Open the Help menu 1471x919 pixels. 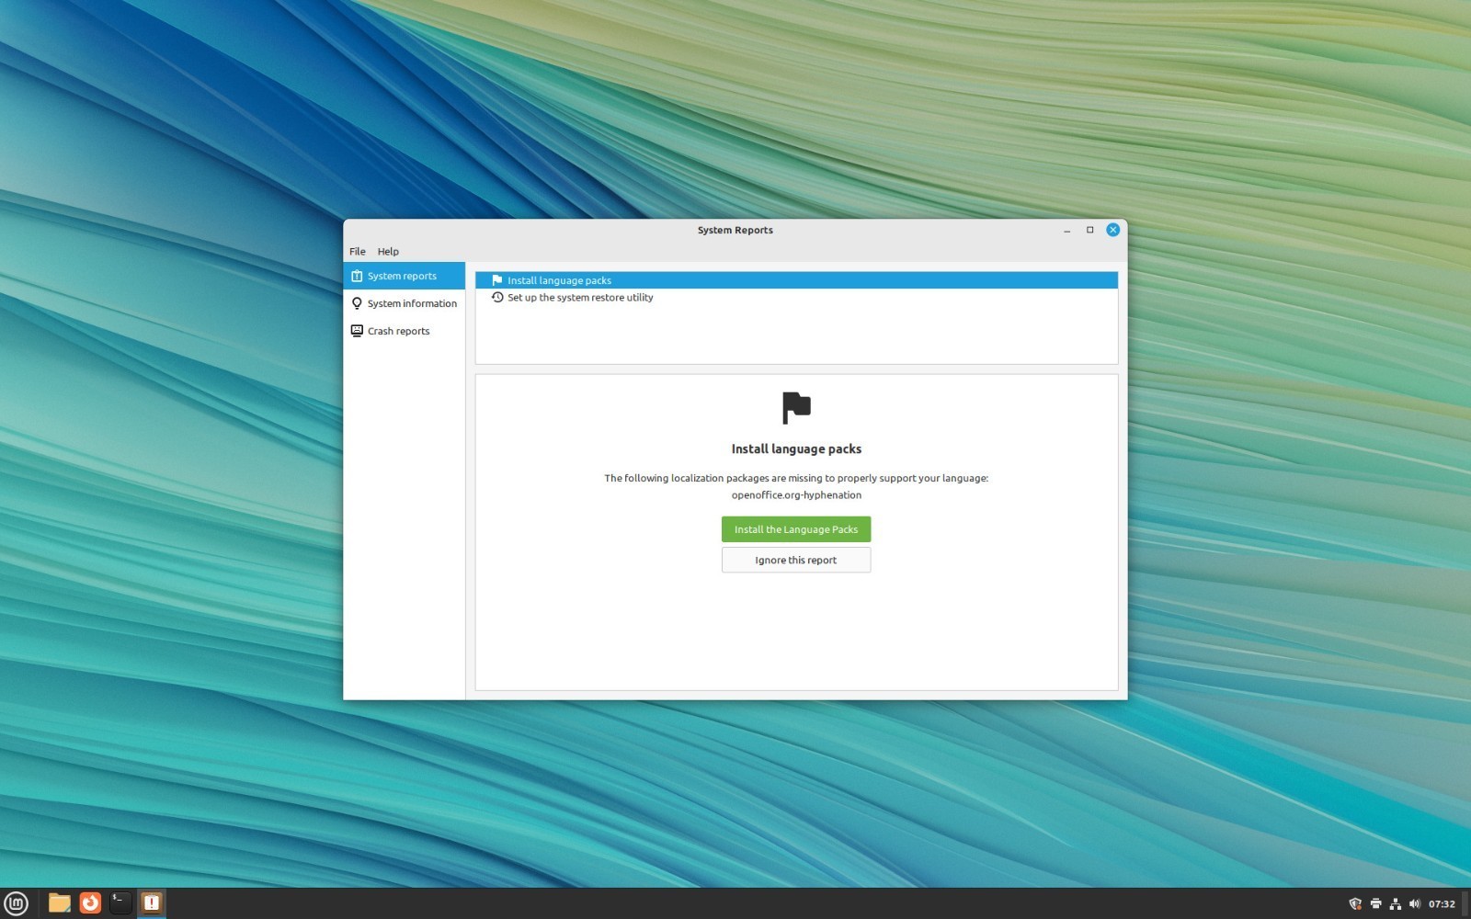tap(388, 252)
